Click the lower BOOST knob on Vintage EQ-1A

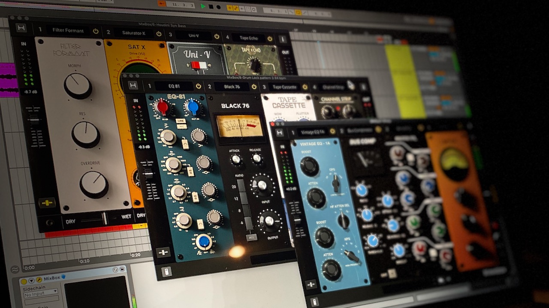pos(325,237)
